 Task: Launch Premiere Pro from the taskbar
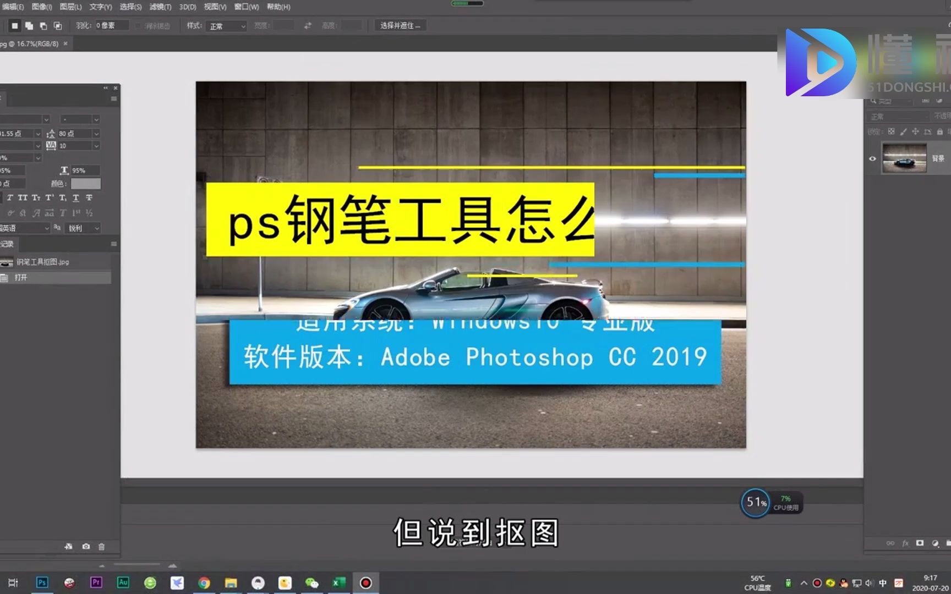pyautogui.click(x=95, y=582)
